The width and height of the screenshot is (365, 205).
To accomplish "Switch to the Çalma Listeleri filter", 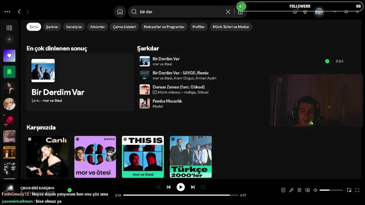I will [124, 27].
